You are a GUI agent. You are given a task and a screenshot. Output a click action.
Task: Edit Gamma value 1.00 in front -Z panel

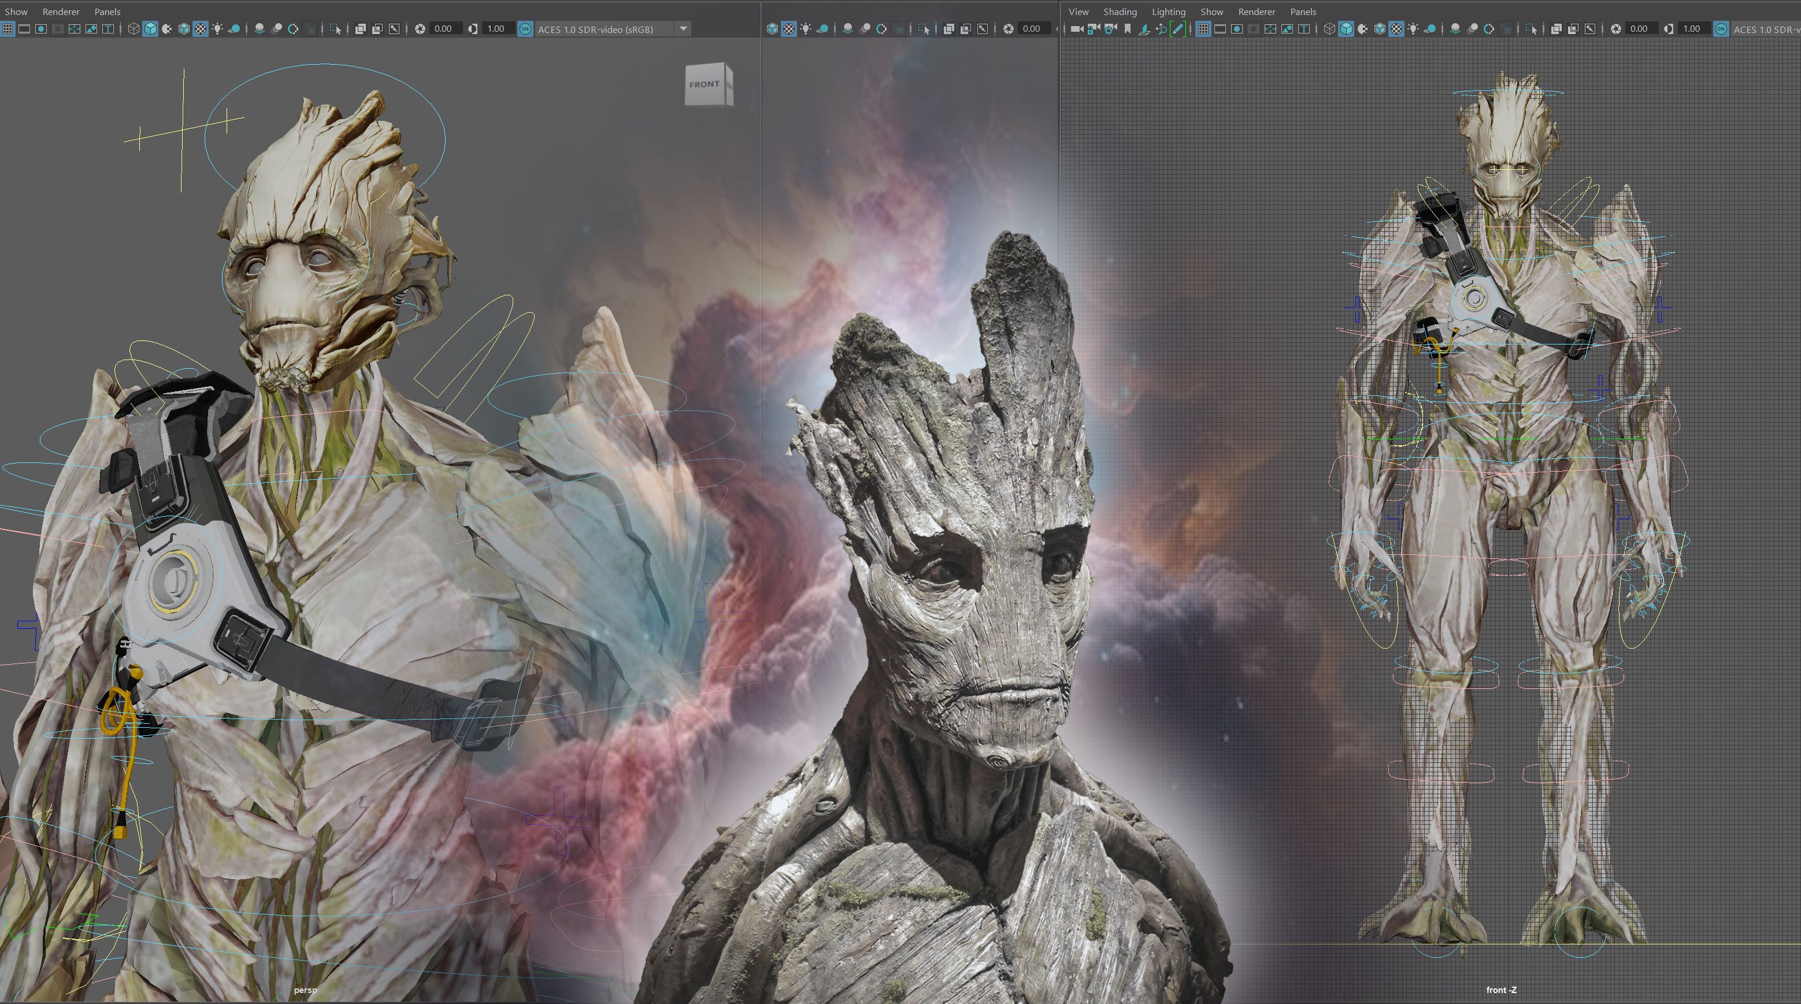(1695, 29)
